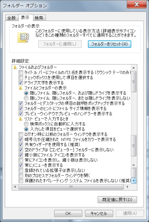Check 登録されている拡張子は表示しない checkbox
The width and height of the screenshot is (149, 222).
(21, 170)
